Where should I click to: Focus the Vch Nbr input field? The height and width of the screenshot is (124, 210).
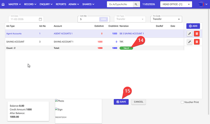[x=88, y=19]
